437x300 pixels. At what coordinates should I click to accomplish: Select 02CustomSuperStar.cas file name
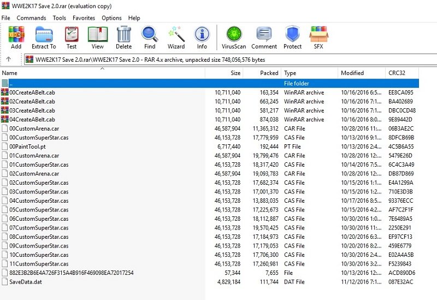[39, 183]
